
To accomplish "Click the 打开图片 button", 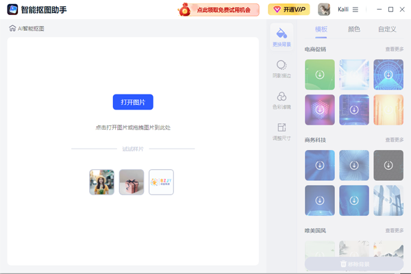I will pos(133,102).
